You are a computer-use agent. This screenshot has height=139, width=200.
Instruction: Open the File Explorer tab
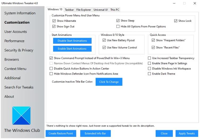point(84,10)
